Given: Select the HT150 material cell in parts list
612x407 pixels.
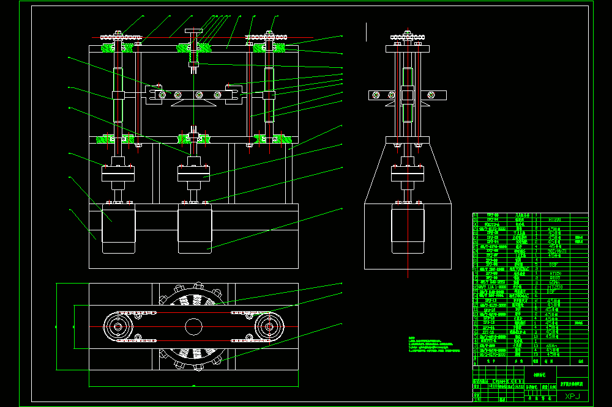Looking at the screenshot, I should pyautogui.click(x=555, y=274).
